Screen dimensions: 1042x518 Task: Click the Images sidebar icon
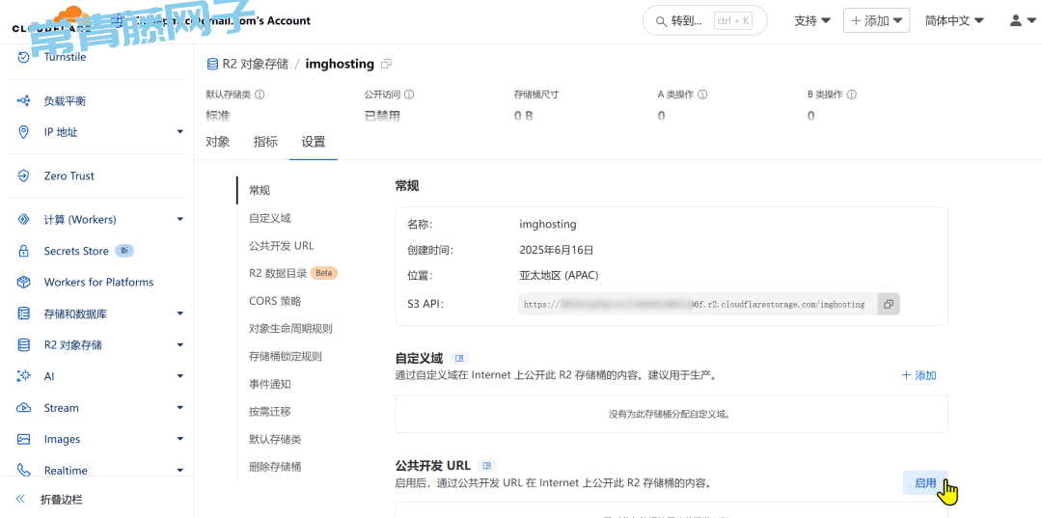tap(23, 439)
